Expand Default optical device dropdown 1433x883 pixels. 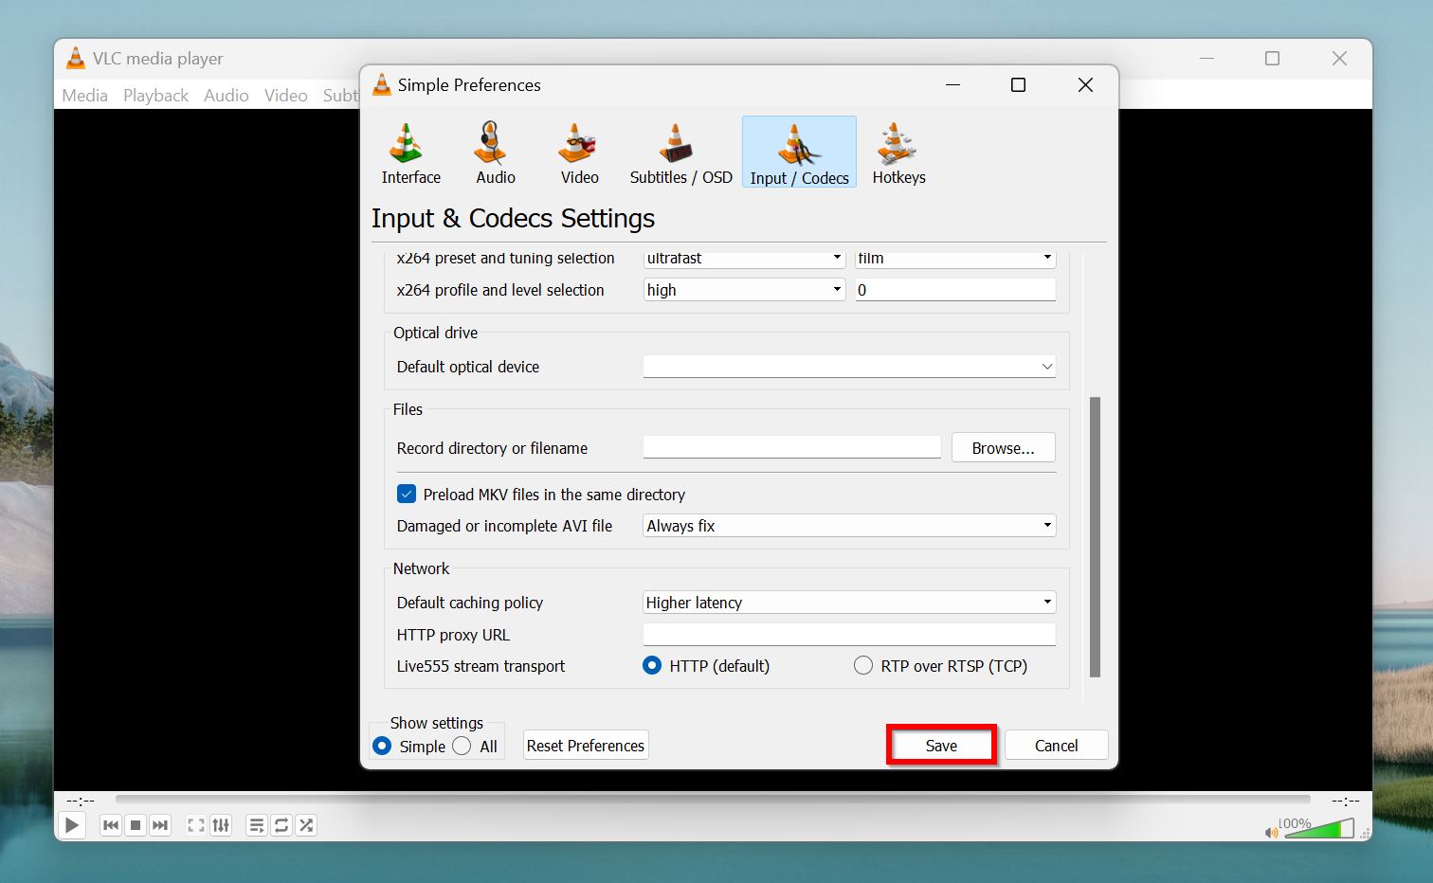point(849,366)
